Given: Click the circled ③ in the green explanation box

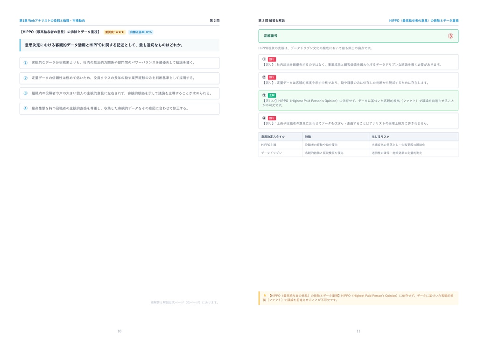Looking at the screenshot, I should (x=264, y=95).
